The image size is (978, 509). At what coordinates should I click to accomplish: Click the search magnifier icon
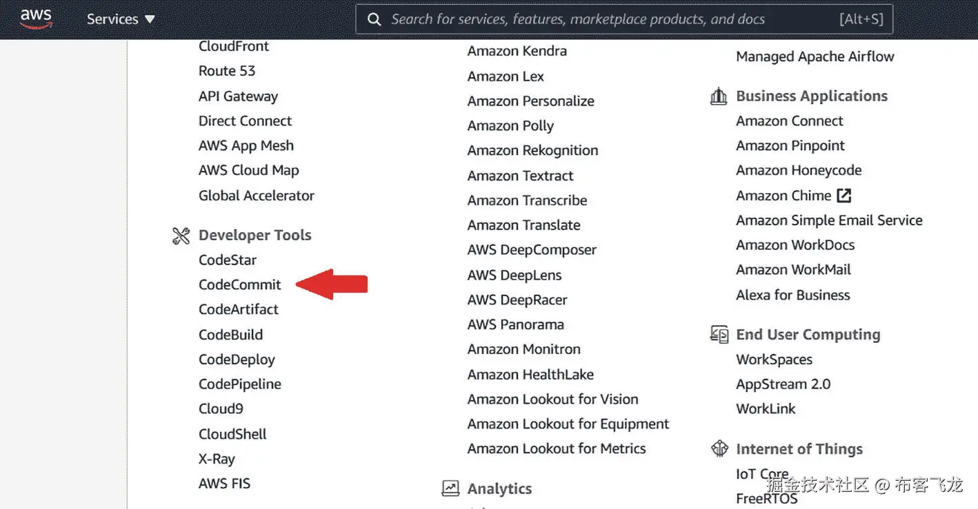[x=374, y=19]
